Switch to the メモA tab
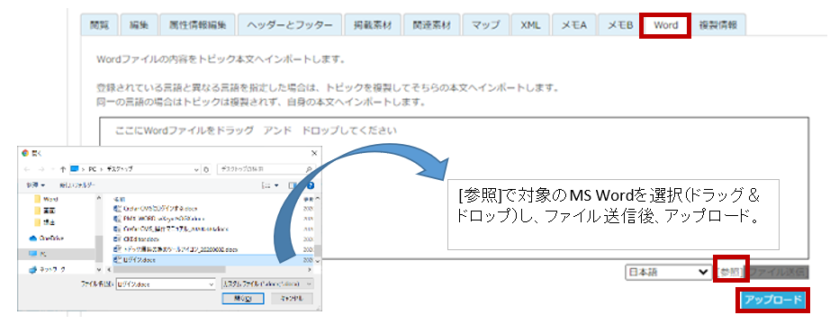The height and width of the screenshot is (324, 839). [573, 25]
